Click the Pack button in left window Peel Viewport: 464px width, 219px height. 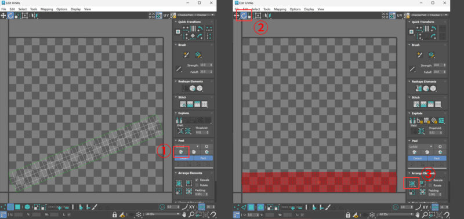[x=204, y=158]
